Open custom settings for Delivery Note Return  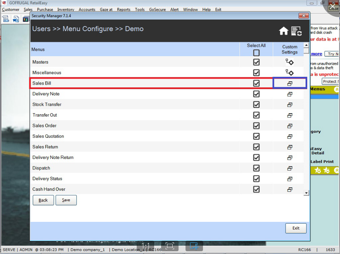[290, 158]
